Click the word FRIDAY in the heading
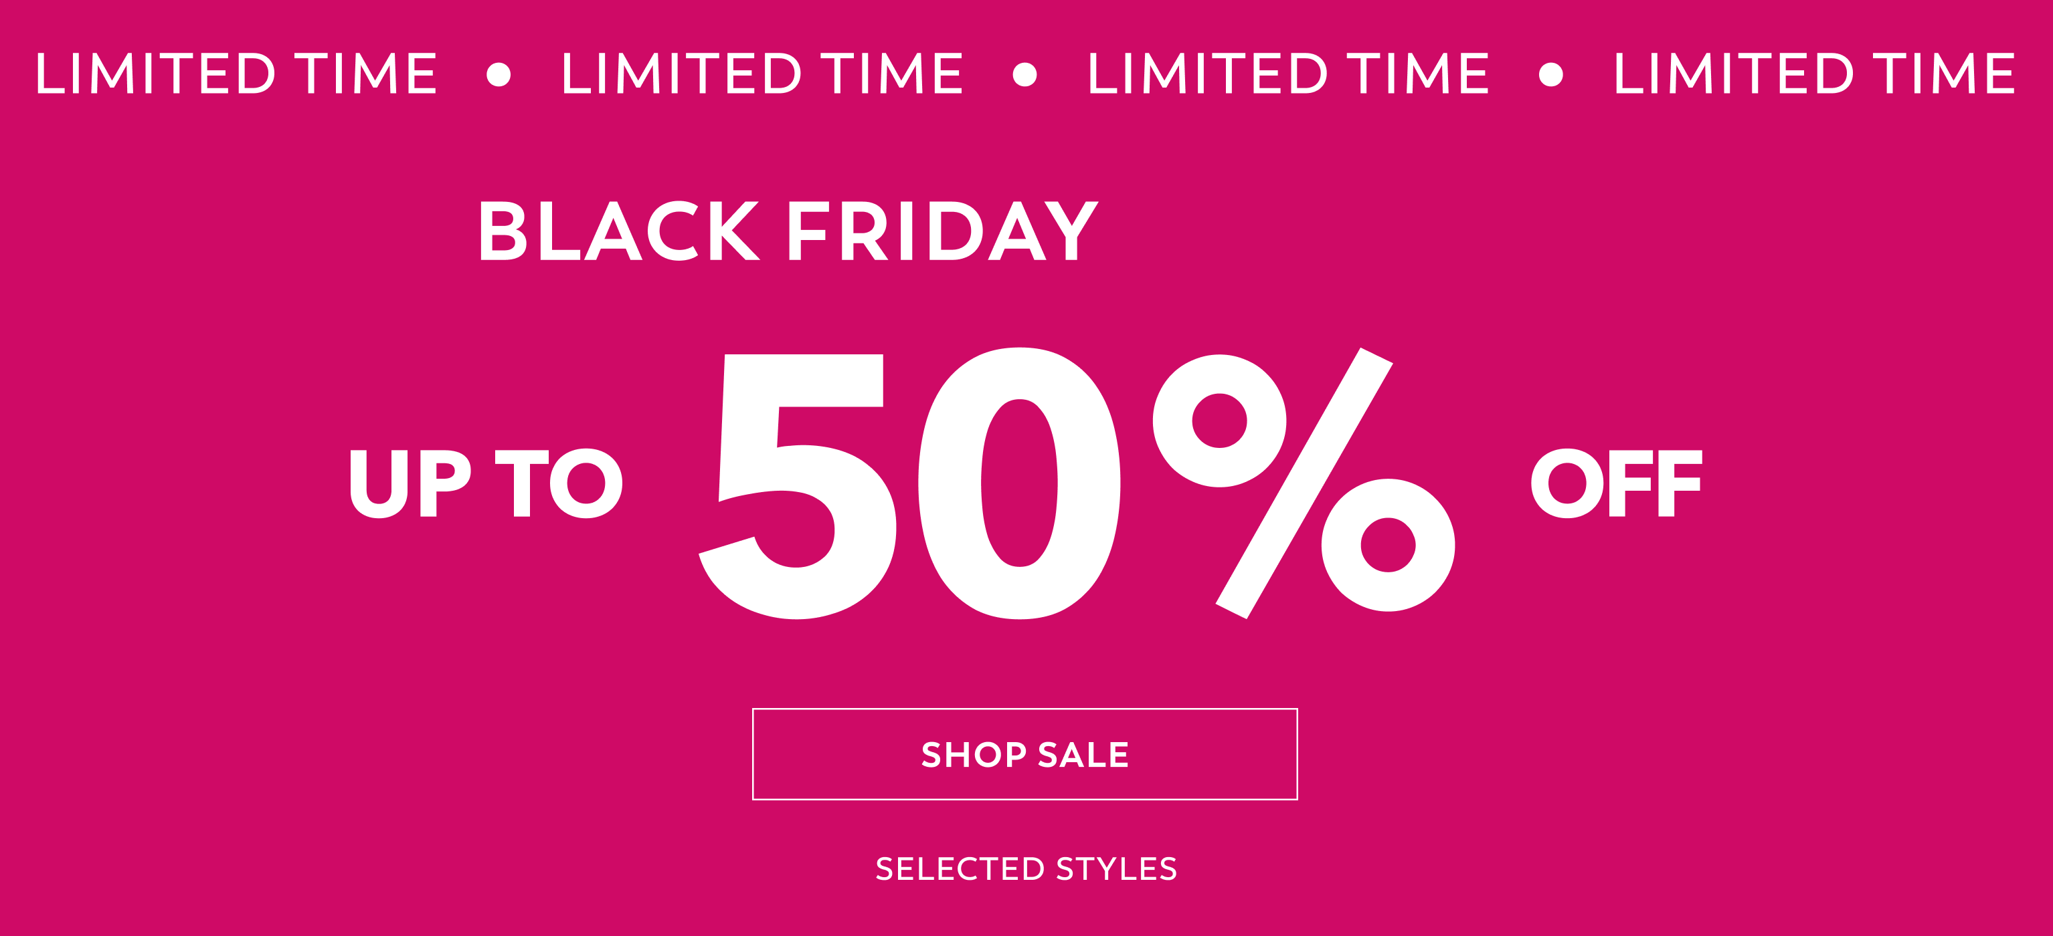 943,231
